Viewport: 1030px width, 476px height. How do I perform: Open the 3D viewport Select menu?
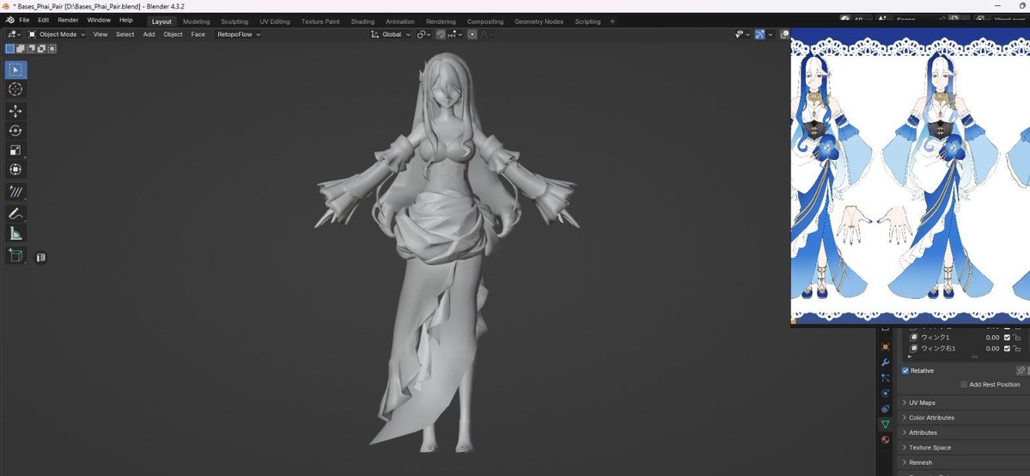click(x=125, y=34)
